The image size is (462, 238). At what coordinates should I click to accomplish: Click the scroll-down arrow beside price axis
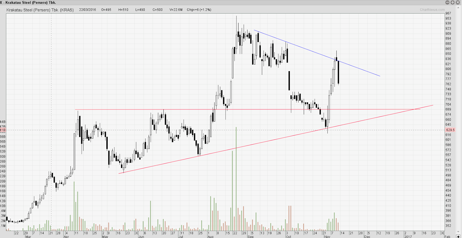tap(458, 231)
